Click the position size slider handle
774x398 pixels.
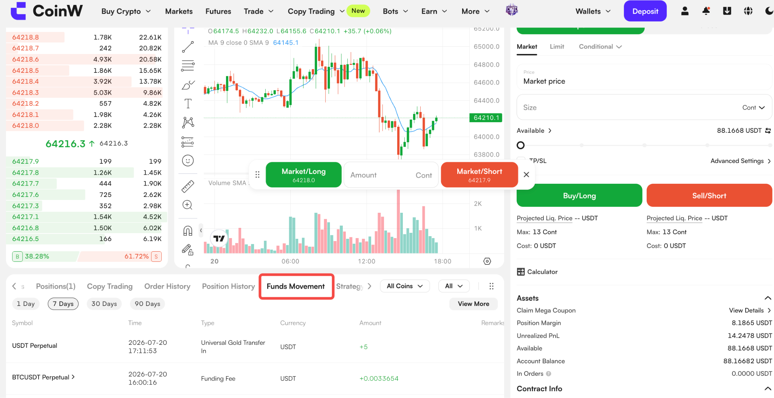point(520,145)
